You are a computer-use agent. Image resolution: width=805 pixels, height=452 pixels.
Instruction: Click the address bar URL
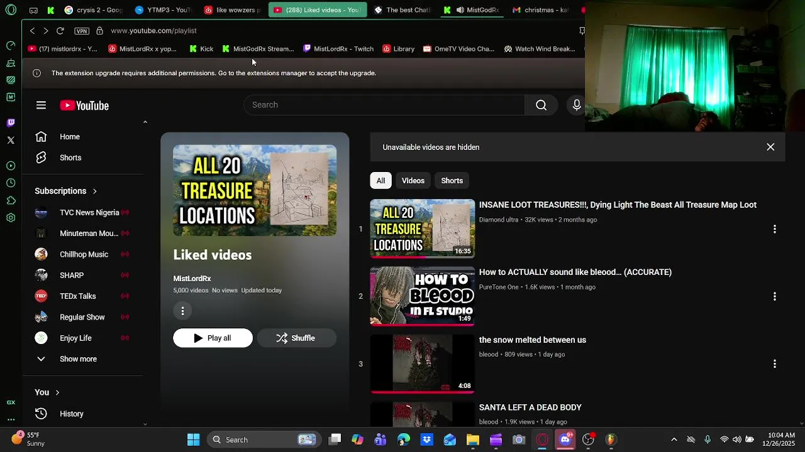[153, 30]
